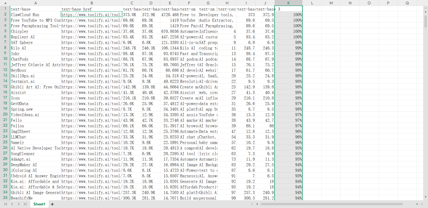Select column M header
The image size is (428, 208).
click(331, 3)
